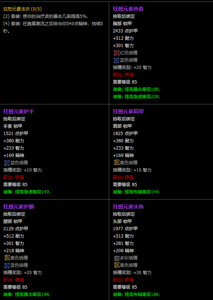
Task: Select '2129 点护甲' armor value
Action: coord(15,228)
